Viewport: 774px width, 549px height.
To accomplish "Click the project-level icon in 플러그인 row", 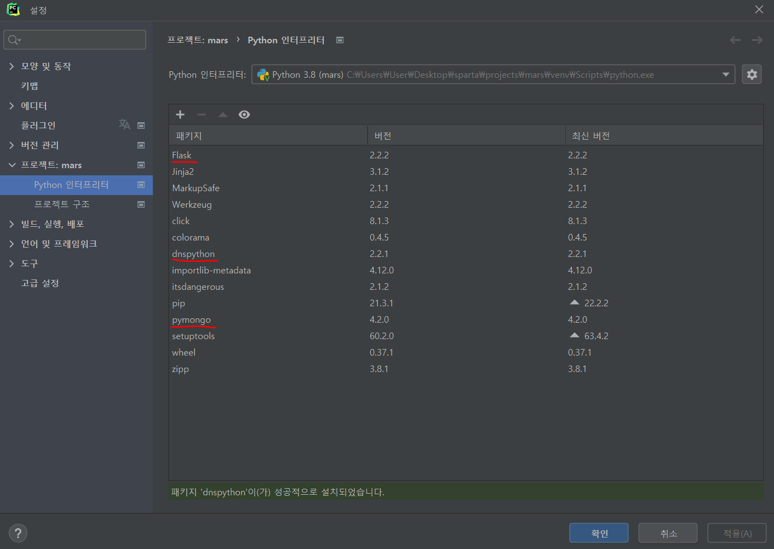I will [x=141, y=125].
